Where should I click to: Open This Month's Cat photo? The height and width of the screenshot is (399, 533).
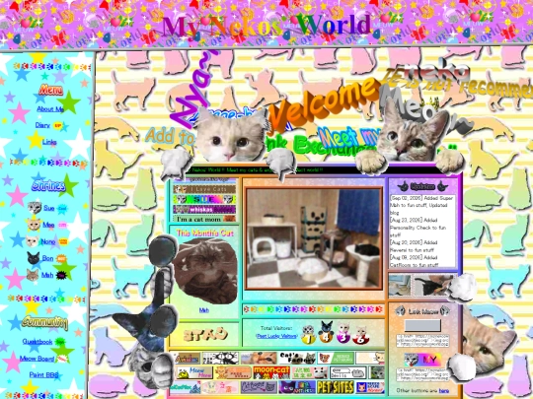[205, 271]
